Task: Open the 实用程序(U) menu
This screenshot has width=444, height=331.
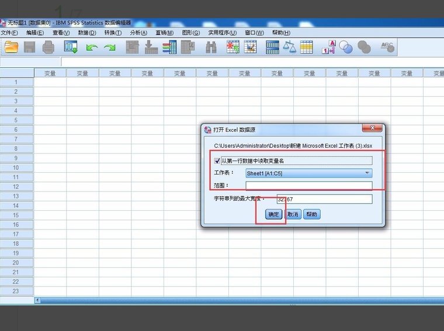Action: [x=223, y=33]
